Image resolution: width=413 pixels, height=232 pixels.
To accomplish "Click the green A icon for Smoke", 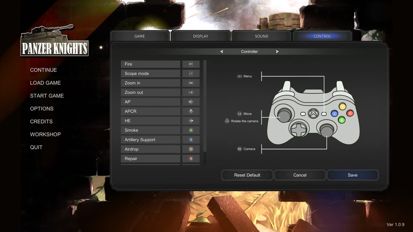I will [x=191, y=130].
